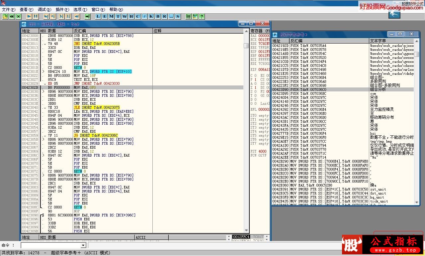Open the 选项(T) menu
425x256 pixels.
(80, 10)
